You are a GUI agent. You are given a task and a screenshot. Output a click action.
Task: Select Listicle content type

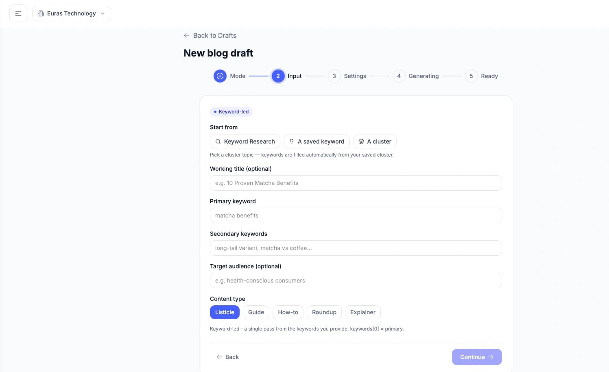pyautogui.click(x=225, y=312)
